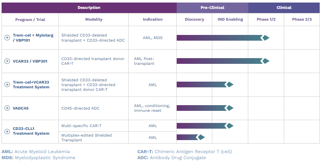The image size is (321, 162).
Task: Click the Trem-cel + Mylotarg / VBP101 program name
Action: (33, 38)
